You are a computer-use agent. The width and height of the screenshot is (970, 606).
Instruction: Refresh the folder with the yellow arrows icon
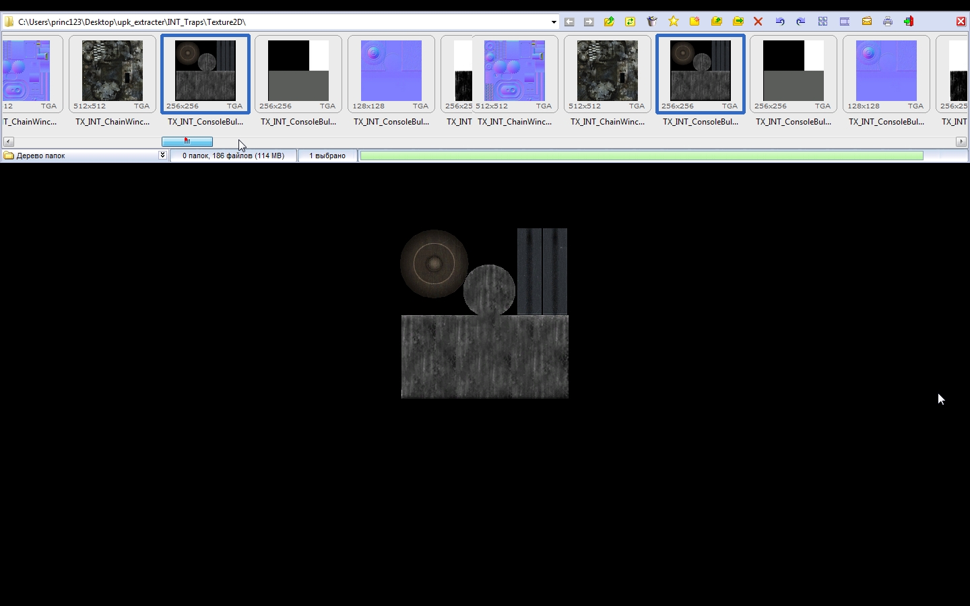coord(630,22)
